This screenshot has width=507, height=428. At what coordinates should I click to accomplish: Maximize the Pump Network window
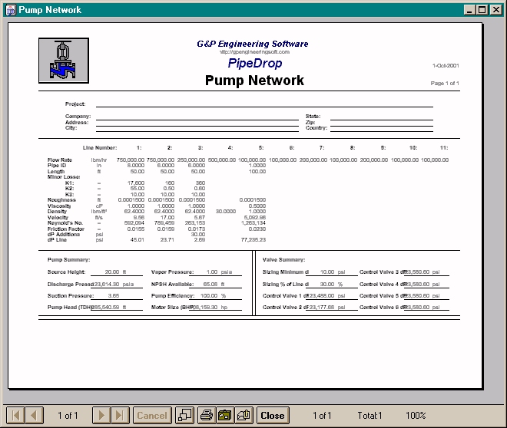(482, 10)
